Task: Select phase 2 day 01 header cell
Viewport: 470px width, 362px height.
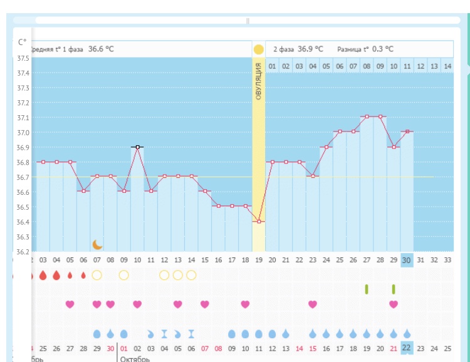Action: click(x=272, y=66)
